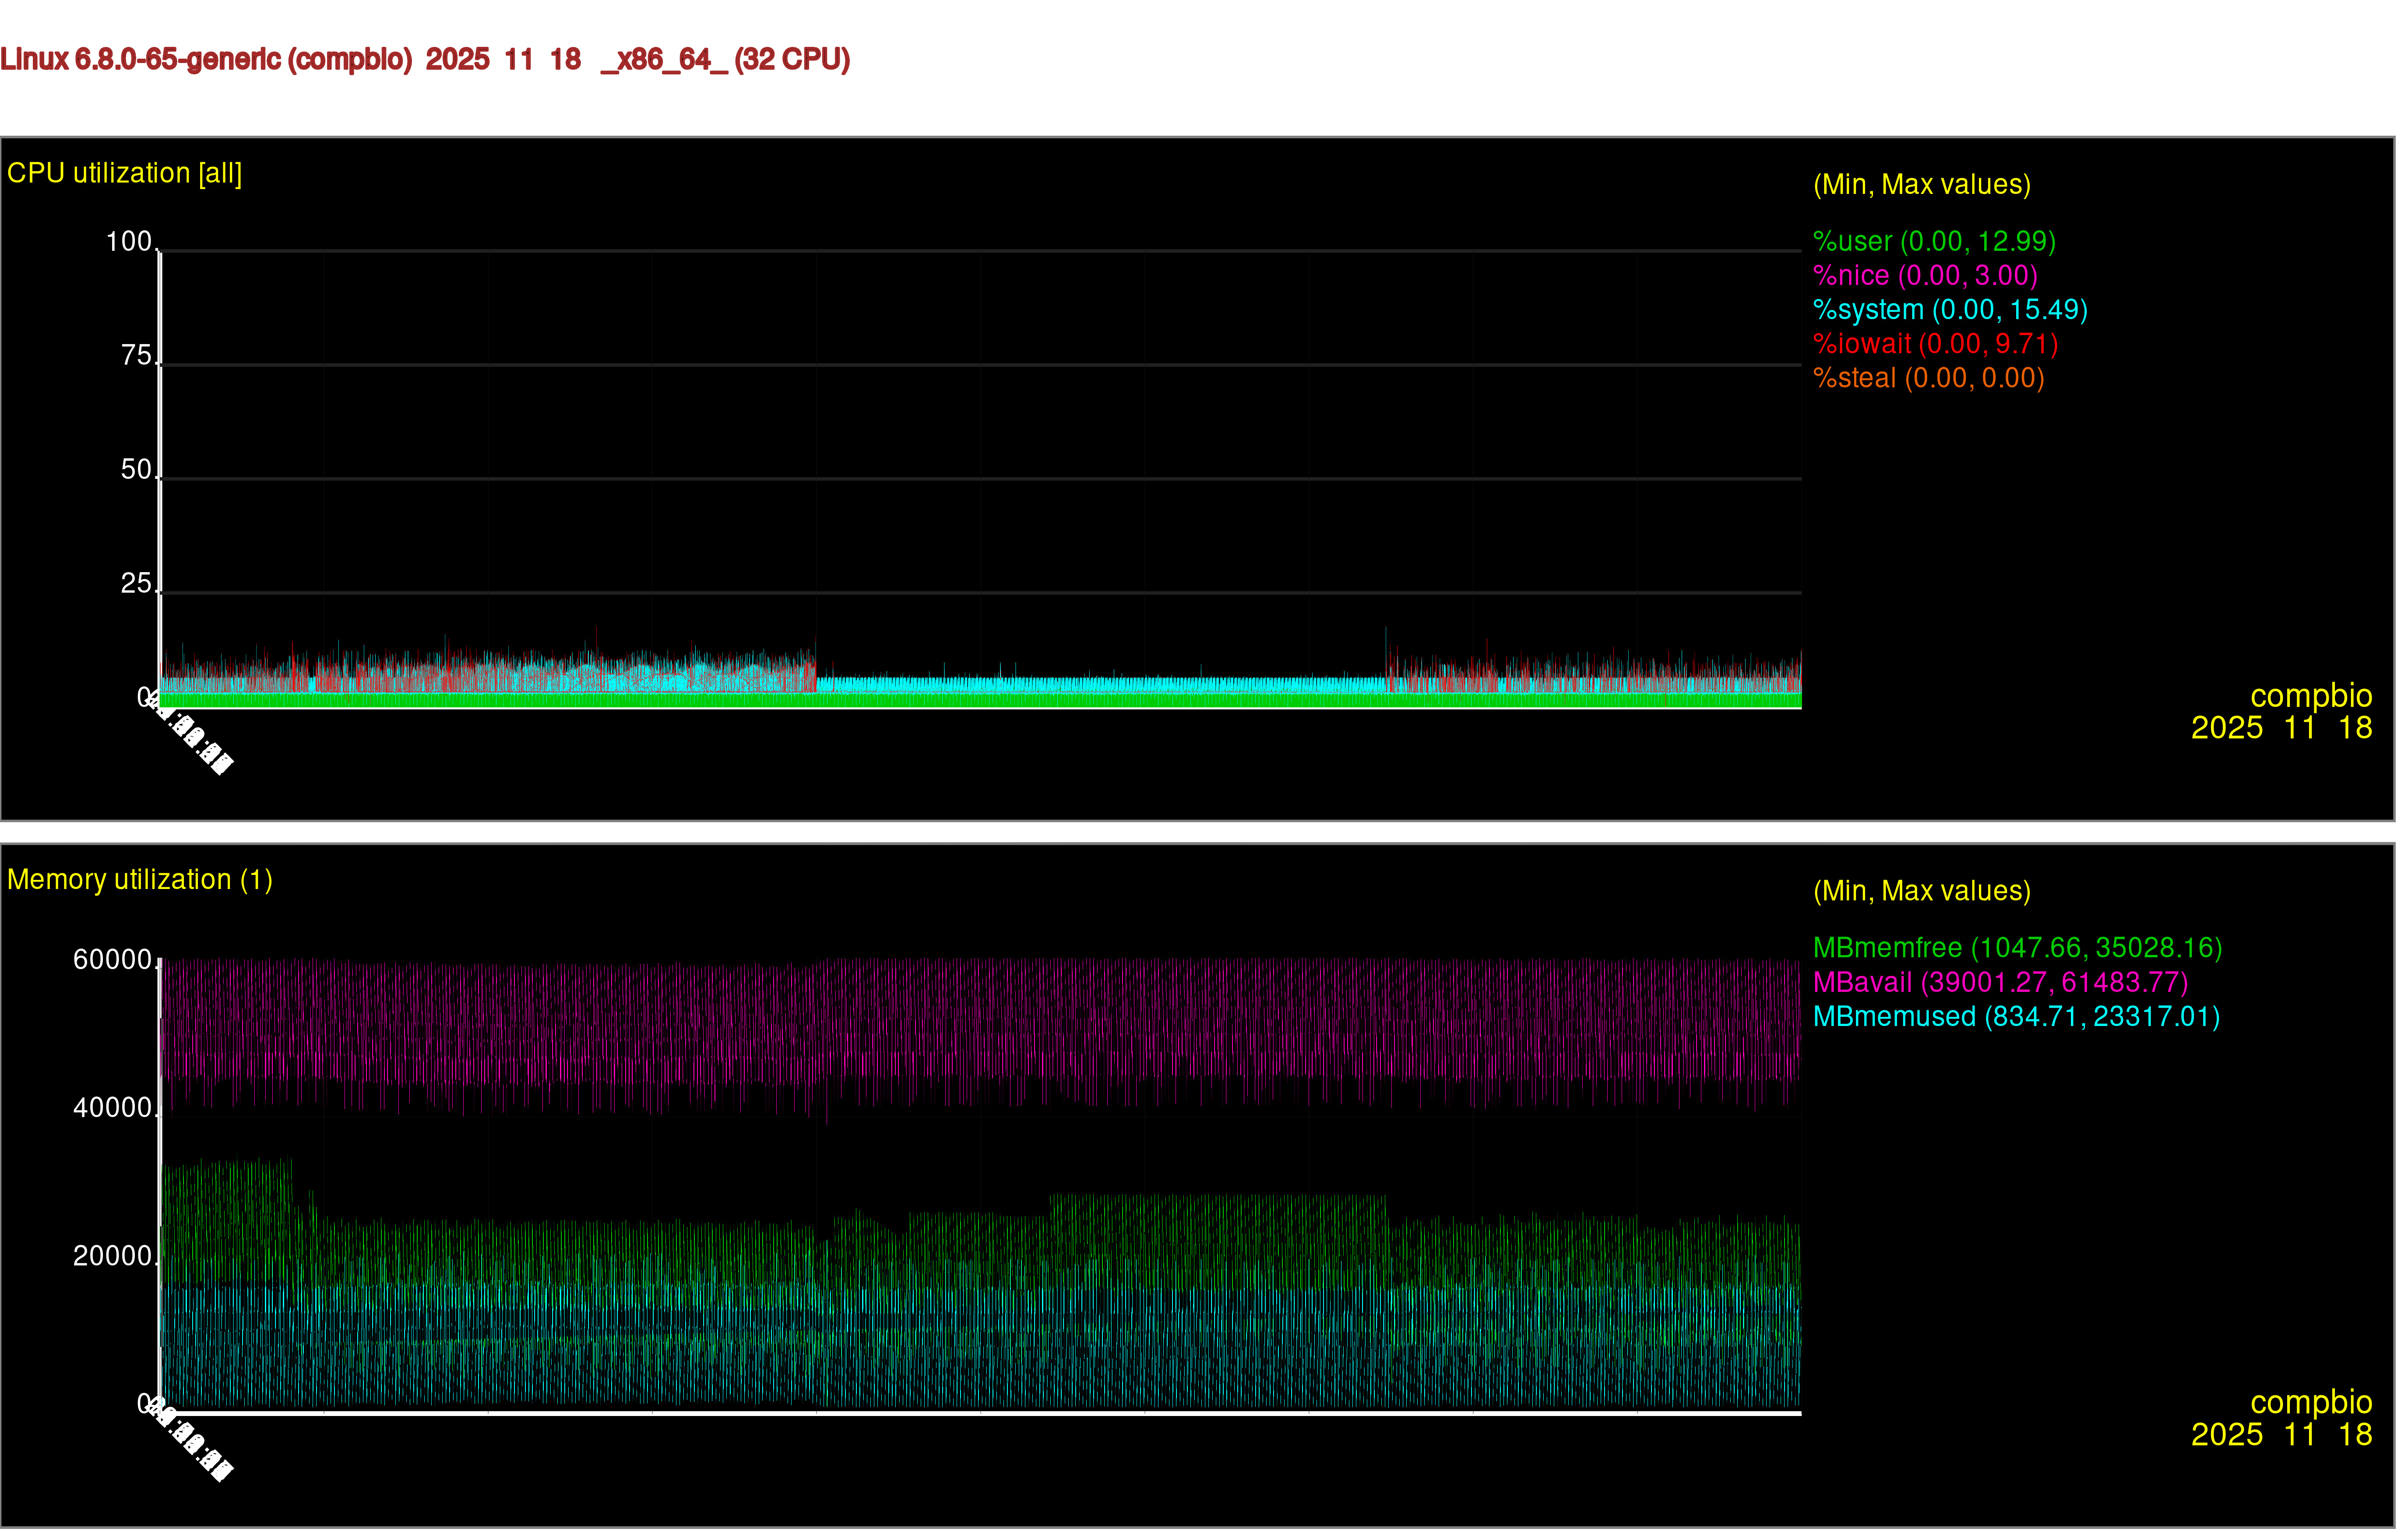Select the %nice legend entry
This screenshot has width=2408, height=1532.
coord(1925,276)
